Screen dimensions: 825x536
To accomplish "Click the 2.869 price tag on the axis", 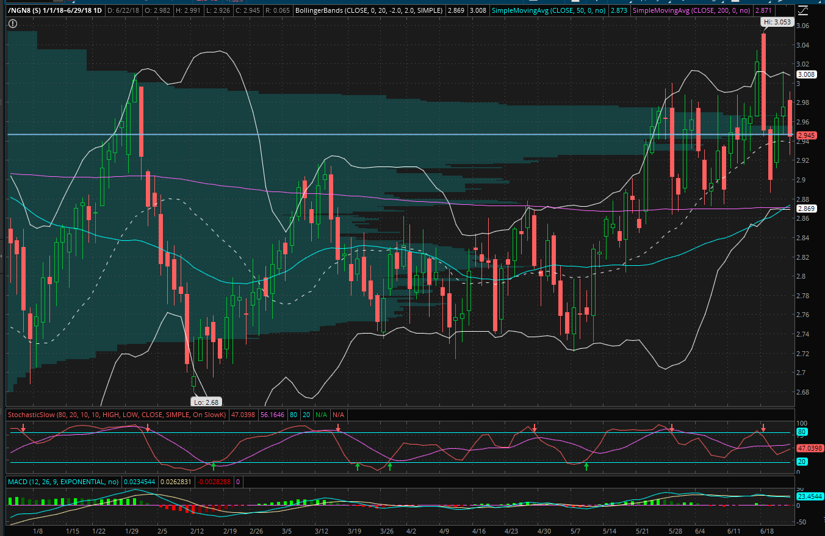I will pos(805,209).
